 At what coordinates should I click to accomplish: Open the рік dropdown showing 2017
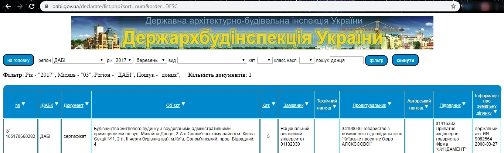click(123, 60)
